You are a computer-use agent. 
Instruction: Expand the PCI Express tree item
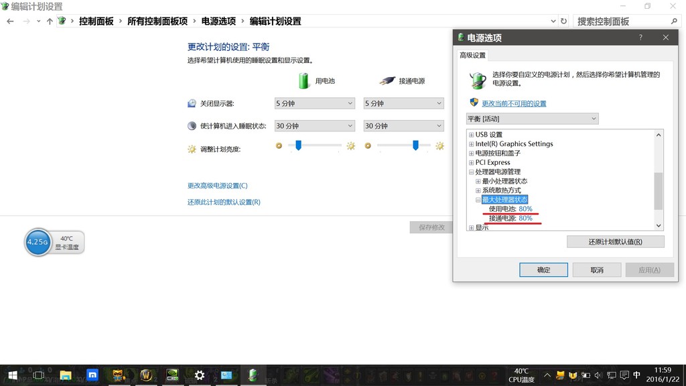point(472,162)
